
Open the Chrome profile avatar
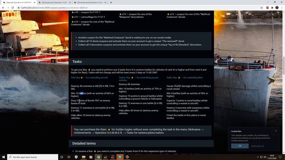click(x=277, y=8)
